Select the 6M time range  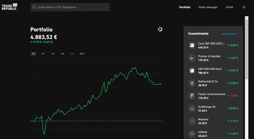pyautogui.click(x=62, y=54)
